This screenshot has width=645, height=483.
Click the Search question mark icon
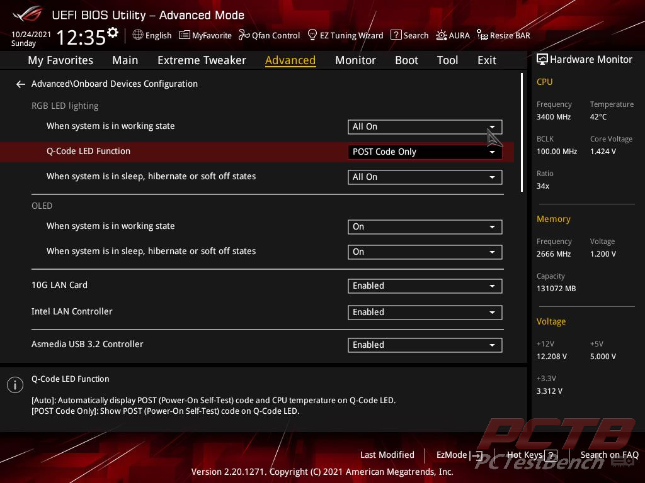(x=396, y=35)
